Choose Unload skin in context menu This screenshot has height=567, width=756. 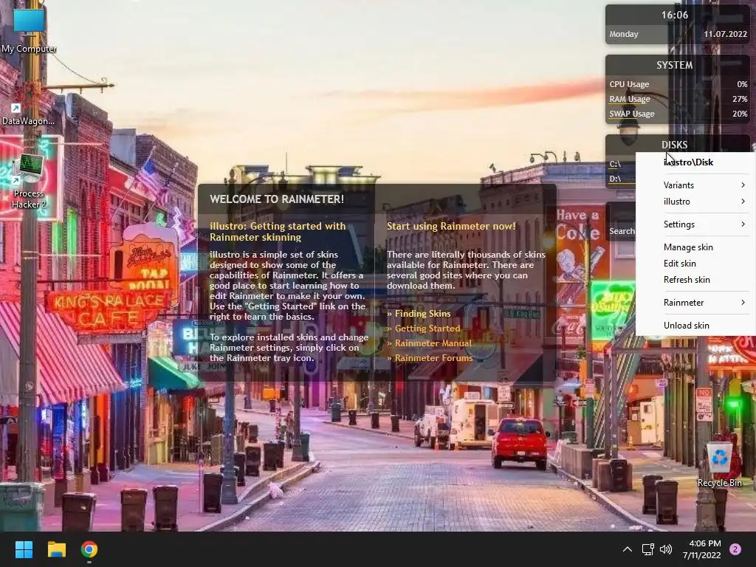tap(695, 326)
